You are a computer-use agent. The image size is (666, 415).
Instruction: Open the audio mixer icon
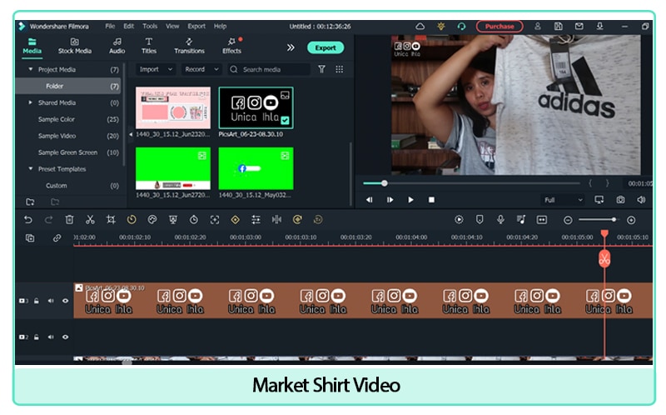click(x=521, y=220)
